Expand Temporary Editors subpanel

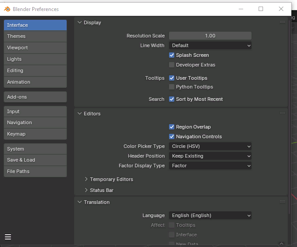(86, 179)
